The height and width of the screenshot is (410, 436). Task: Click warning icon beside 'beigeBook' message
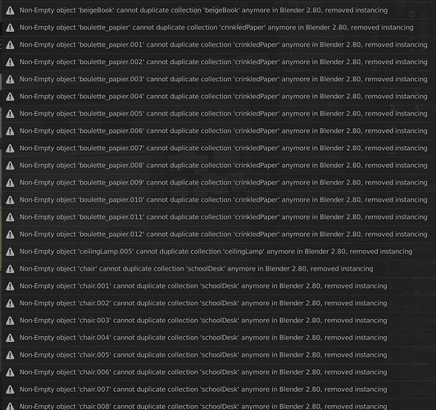pos(10,11)
